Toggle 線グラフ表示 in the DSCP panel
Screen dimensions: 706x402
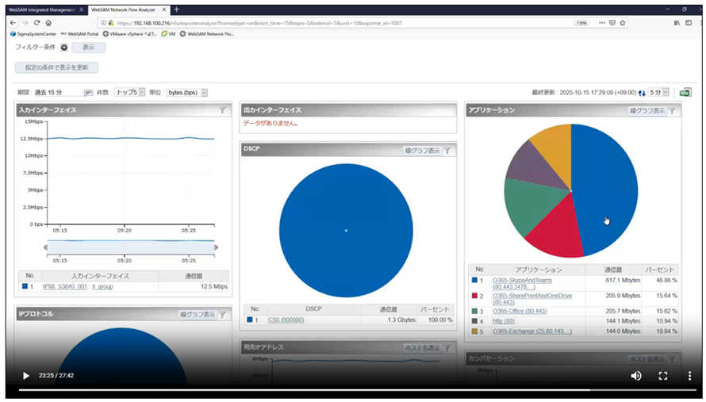422,151
